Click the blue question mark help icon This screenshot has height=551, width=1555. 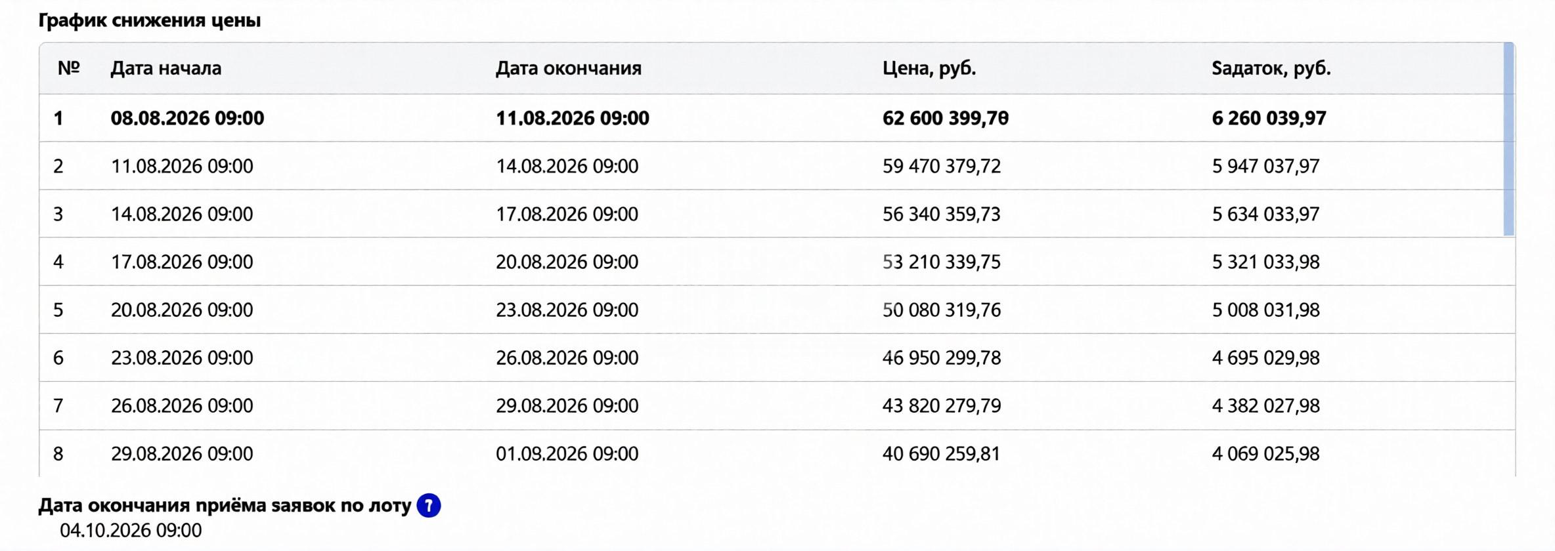pyautogui.click(x=429, y=506)
